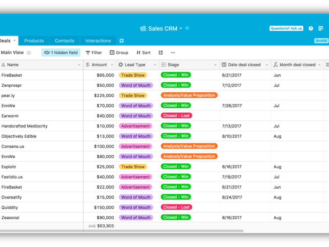Click the $10,000 amount cell
The height and width of the screenshot is (247, 329).
(x=100, y=126)
